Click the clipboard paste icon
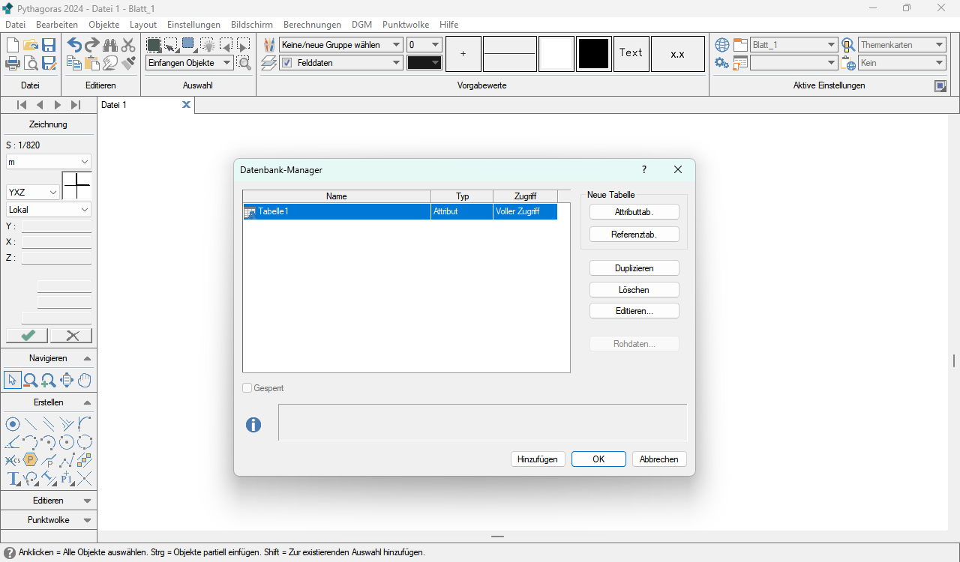Screen dimensions: 960x562 [x=92, y=63]
